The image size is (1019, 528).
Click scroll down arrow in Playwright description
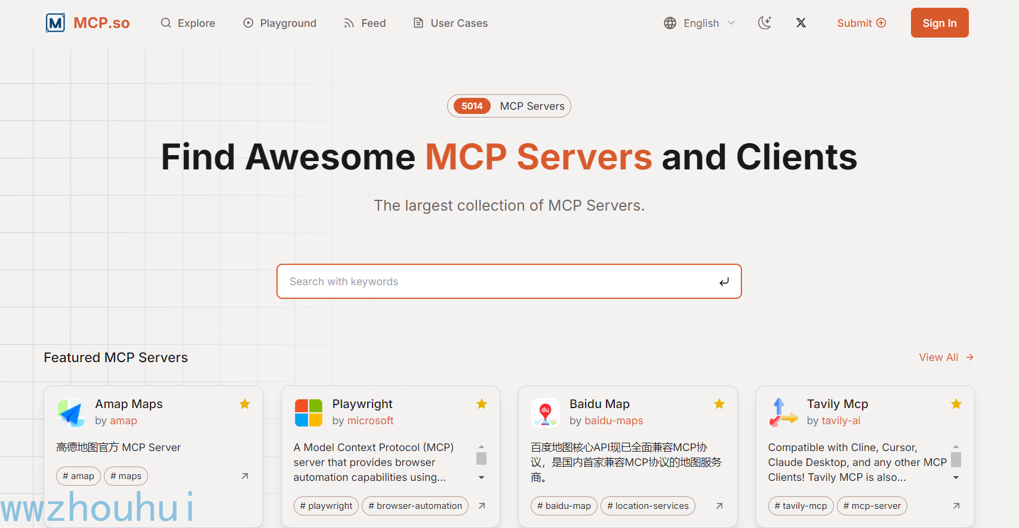pos(481,478)
